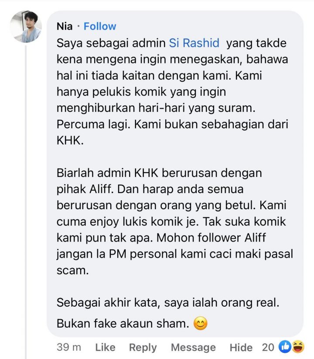Image resolution: width=314 pixels, height=359 pixels.
Task: Click the smiling emoji after 'sham.'
Action: (x=200, y=324)
